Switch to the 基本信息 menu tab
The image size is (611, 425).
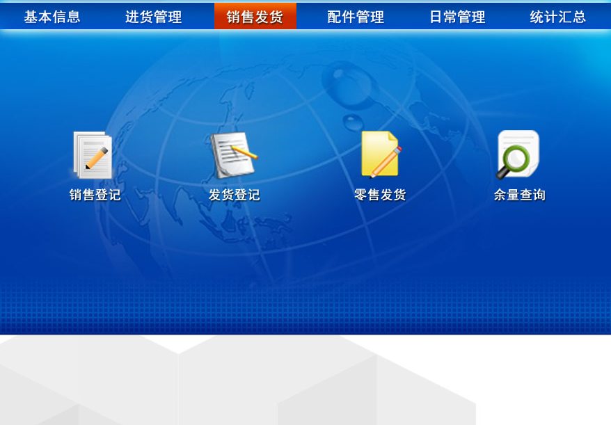(52, 17)
